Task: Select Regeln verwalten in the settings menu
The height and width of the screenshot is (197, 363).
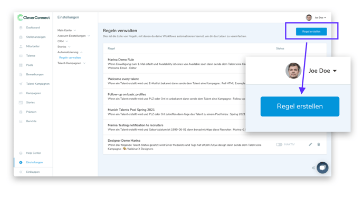Action: [x=70, y=57]
